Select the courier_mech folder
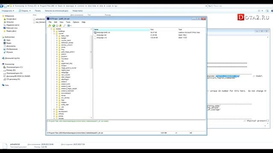Screen dimensions: 273x153 (x=66, y=40)
